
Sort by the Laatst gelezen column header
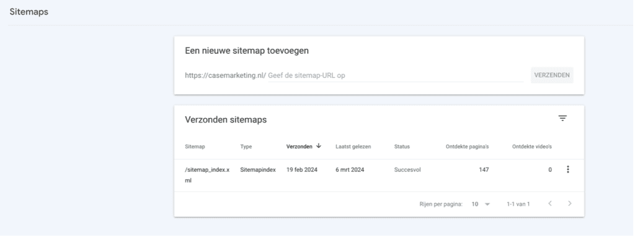click(353, 147)
